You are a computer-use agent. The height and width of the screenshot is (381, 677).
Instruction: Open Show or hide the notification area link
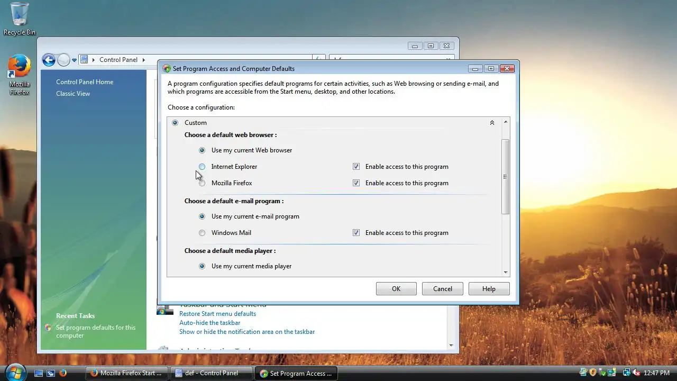coord(247,332)
